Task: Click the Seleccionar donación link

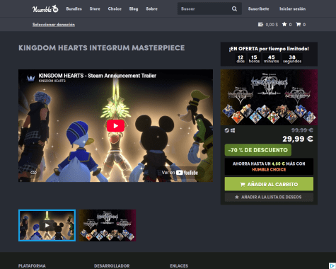Action: point(54,25)
